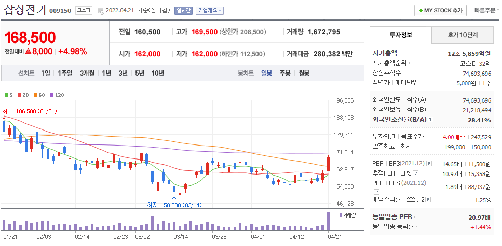Screen dimensions: 502x246
Task: Expand the 시가총액순위 arrow link
Action: coord(409,63)
